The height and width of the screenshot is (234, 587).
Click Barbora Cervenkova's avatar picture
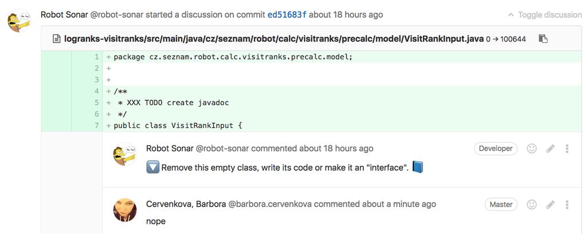tap(124, 210)
